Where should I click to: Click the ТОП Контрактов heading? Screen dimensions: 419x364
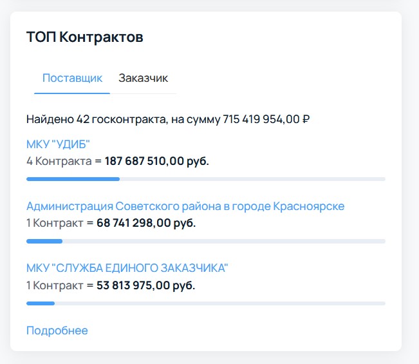point(84,37)
